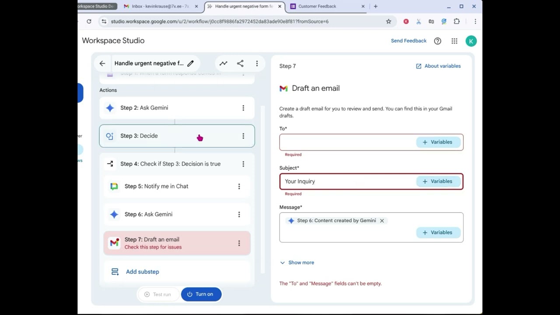Screen dimensions: 560x315
Task: Open the About variables link
Action: click(x=438, y=66)
